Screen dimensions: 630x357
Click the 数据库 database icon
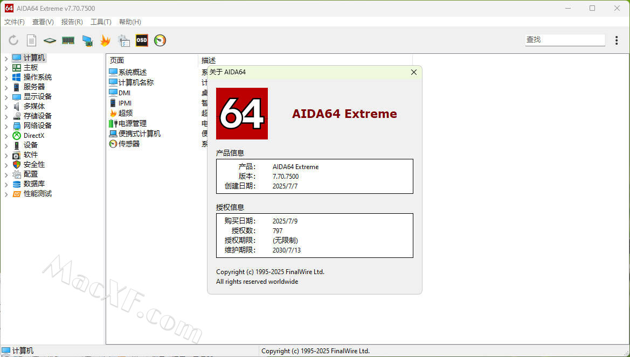pyautogui.click(x=17, y=184)
